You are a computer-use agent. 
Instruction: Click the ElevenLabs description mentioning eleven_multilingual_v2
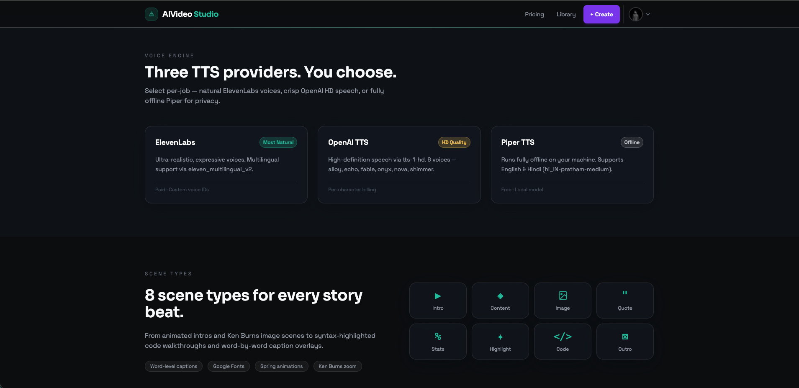217,164
